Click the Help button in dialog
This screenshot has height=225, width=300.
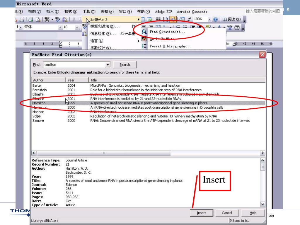point(253,213)
